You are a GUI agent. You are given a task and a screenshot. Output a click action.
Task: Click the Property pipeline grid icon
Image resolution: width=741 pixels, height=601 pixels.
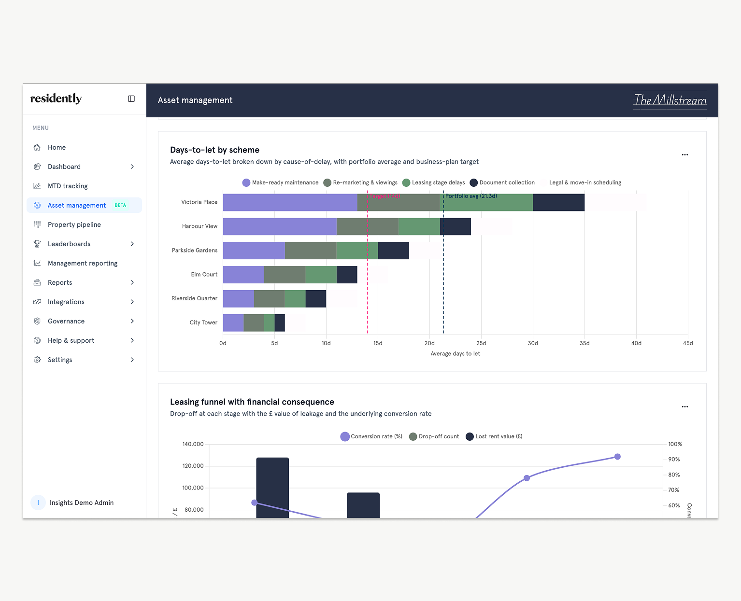click(37, 224)
